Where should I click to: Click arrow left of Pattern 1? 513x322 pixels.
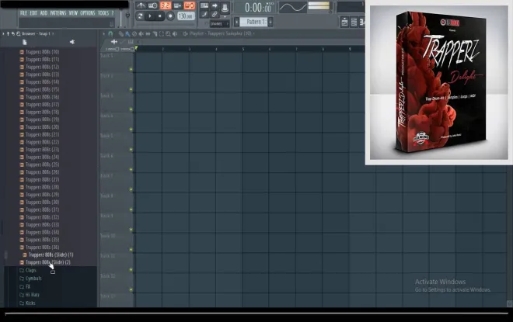point(237,22)
